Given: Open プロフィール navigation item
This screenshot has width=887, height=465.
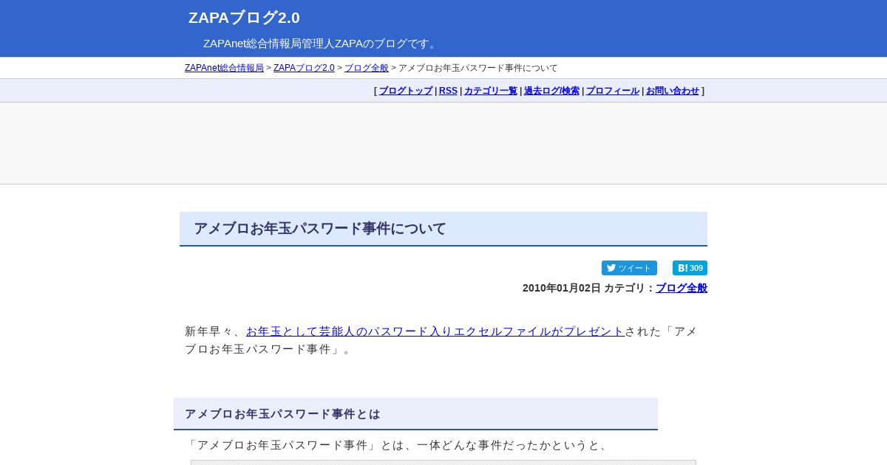Looking at the screenshot, I should tap(613, 91).
